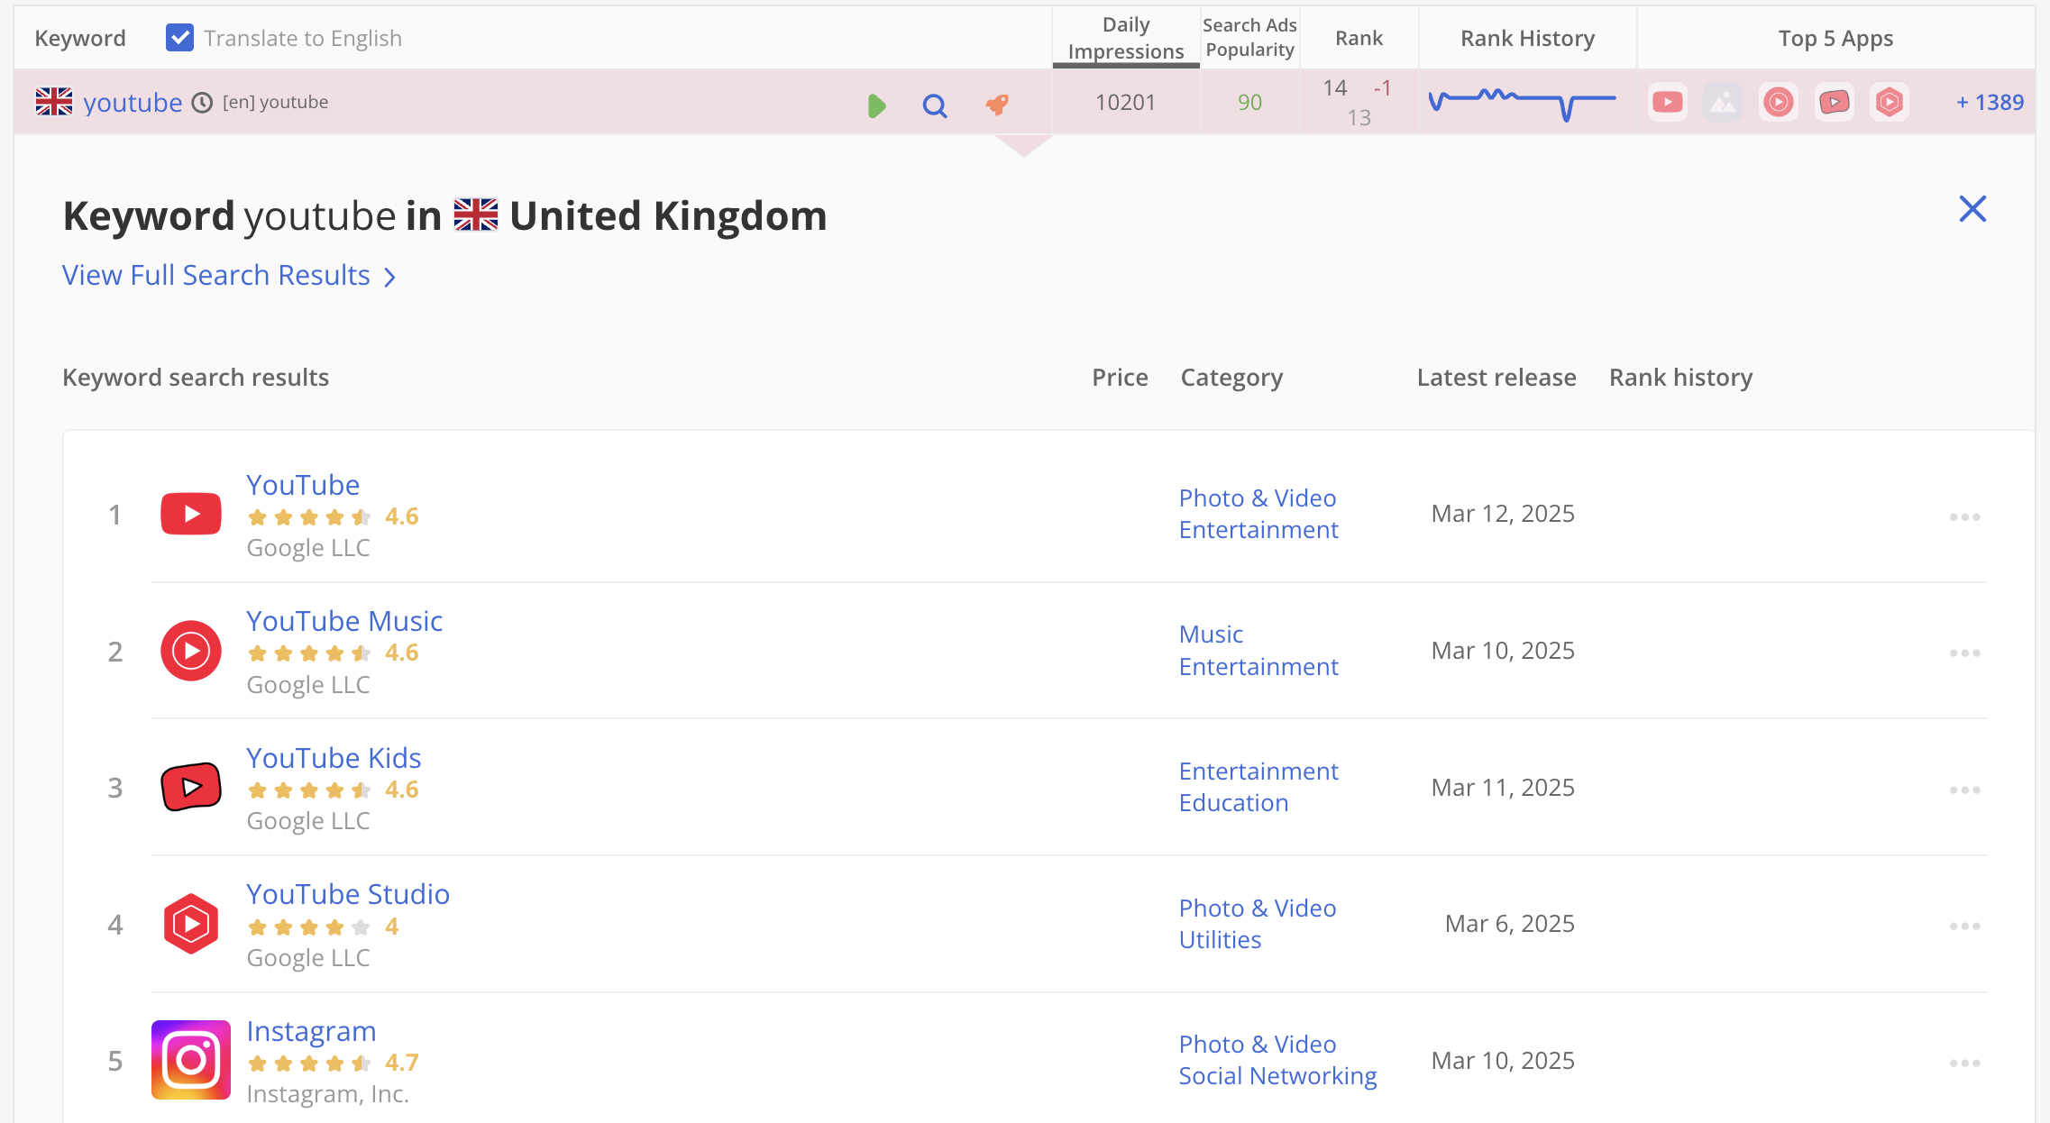Viewport: 2050px width, 1123px height.
Task: Expand View Full Search Results chevron
Action: [389, 278]
